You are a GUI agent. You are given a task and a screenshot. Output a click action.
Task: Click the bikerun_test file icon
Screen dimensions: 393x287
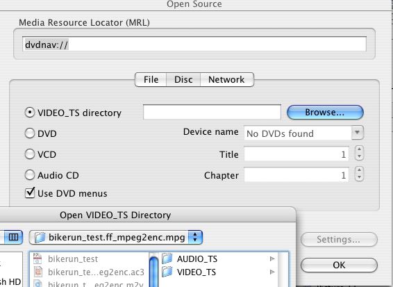point(37,259)
